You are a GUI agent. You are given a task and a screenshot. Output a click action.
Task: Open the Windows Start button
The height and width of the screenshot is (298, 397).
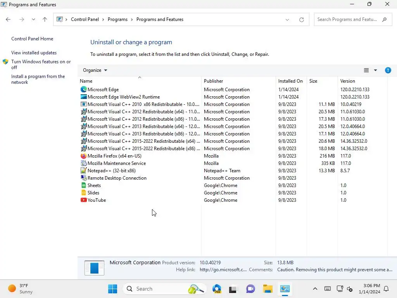click(x=113, y=289)
